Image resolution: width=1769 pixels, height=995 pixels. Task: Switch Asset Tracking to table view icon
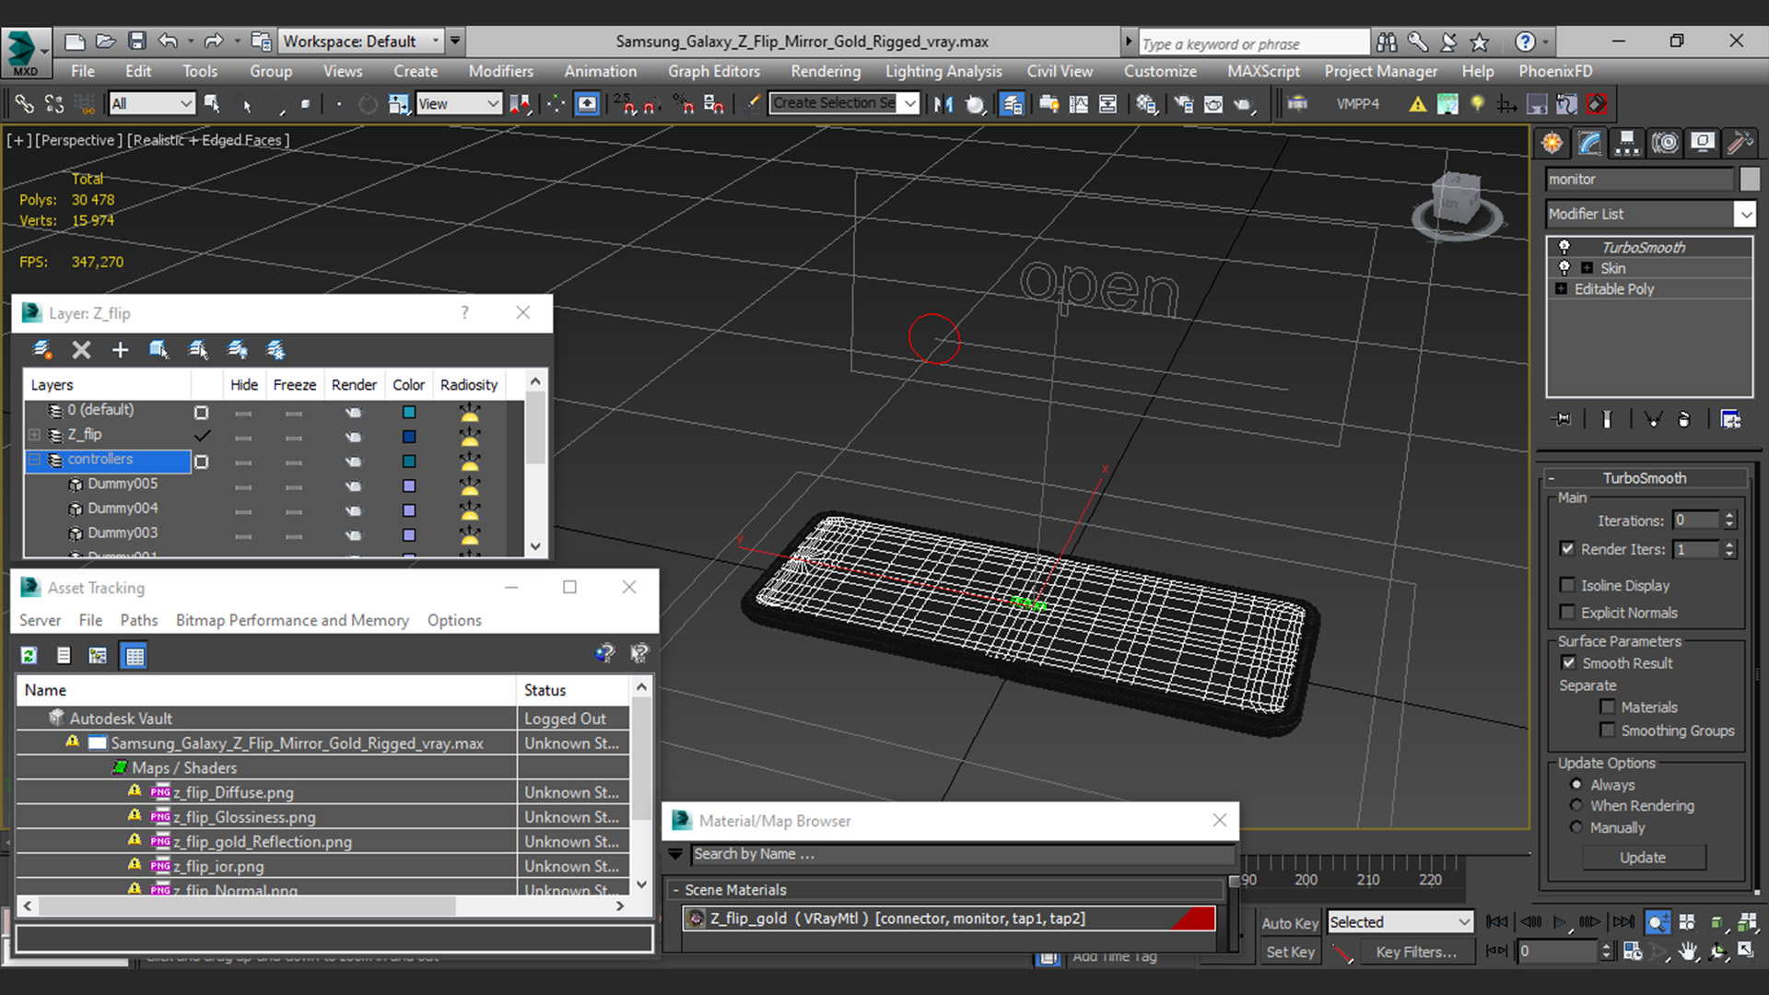coord(135,655)
